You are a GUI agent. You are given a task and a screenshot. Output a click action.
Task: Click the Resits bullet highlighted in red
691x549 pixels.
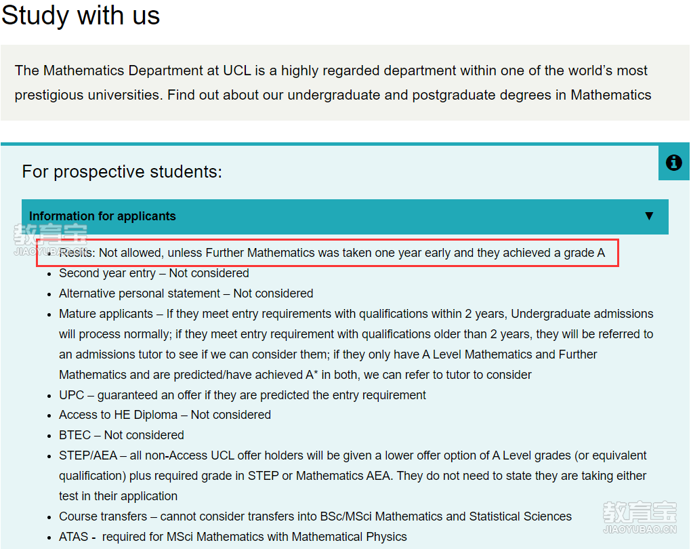point(332,253)
